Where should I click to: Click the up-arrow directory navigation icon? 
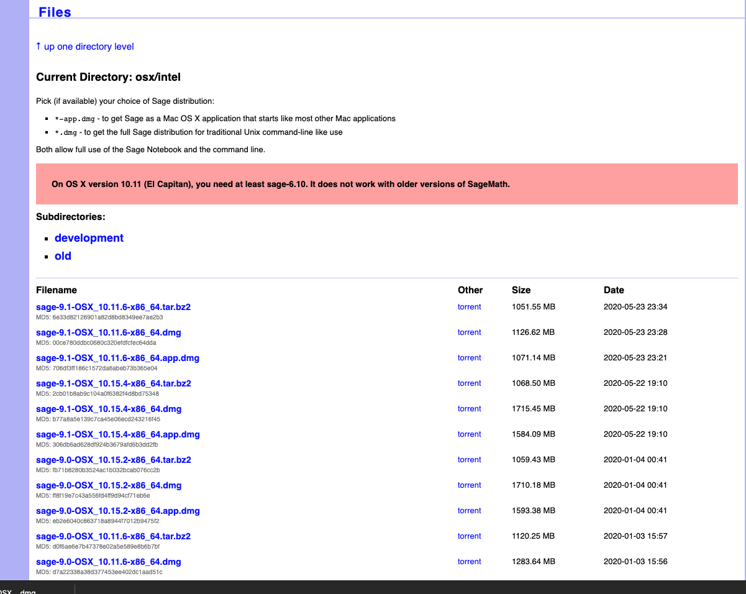pyautogui.click(x=38, y=46)
